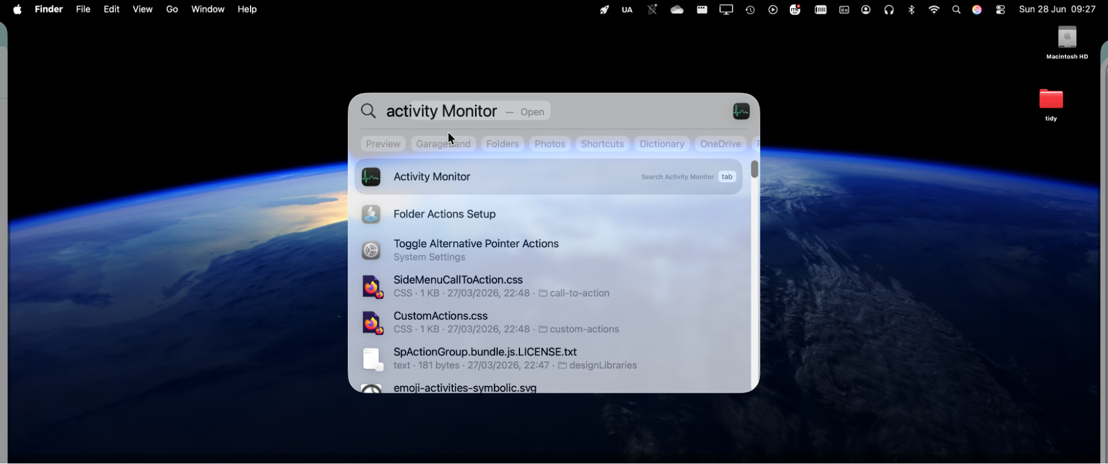Screen dimensions: 1108x464
Task: Select Toggle Alternative Pointer Actions result
Action: 548,250
